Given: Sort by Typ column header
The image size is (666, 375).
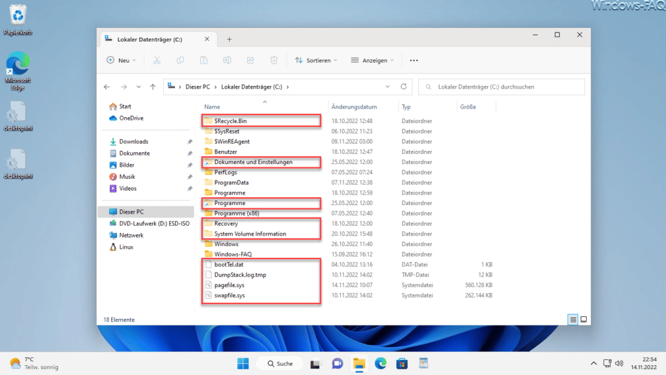Looking at the screenshot, I should tap(406, 107).
